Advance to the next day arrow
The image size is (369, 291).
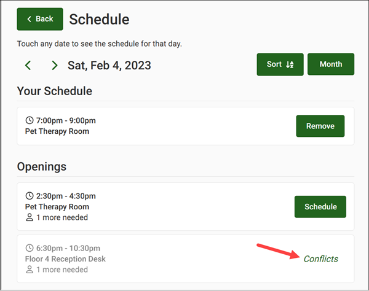point(54,65)
